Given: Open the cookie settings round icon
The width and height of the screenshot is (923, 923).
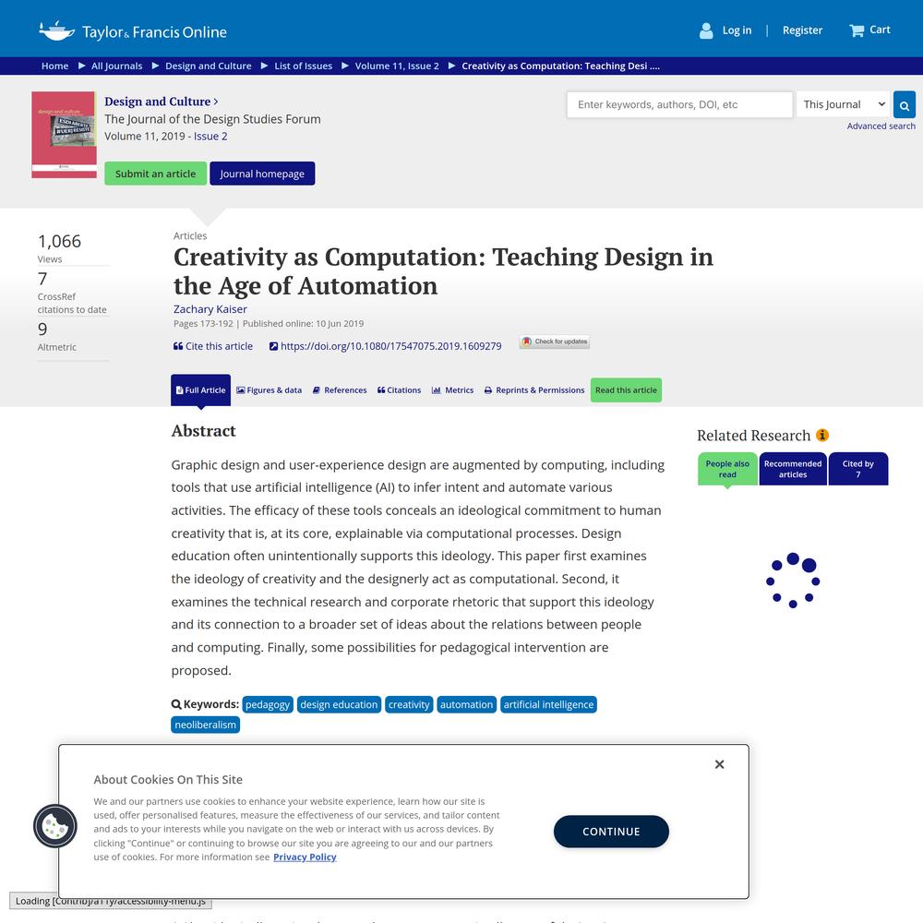Looking at the screenshot, I should [x=55, y=826].
